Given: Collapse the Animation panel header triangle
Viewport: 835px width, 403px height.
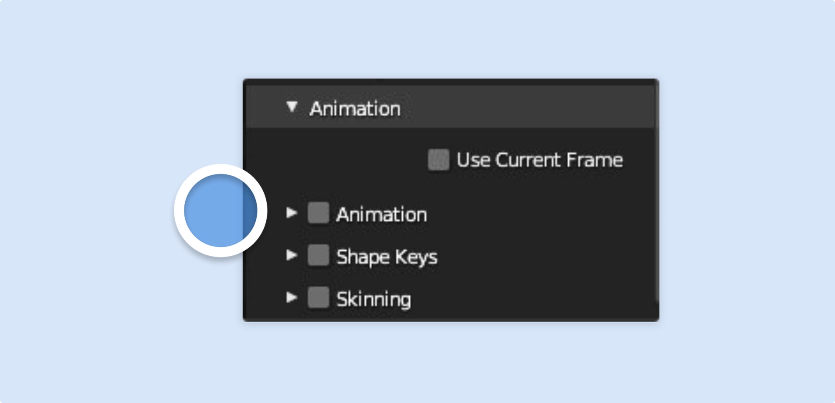Looking at the screenshot, I should (x=292, y=107).
